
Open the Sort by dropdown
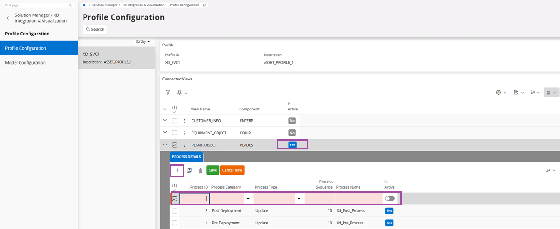[x=143, y=41]
